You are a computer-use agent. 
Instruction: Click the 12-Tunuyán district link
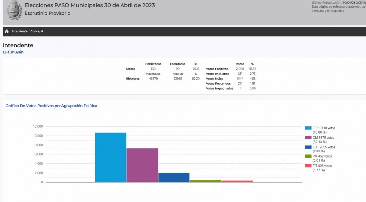[x=13, y=52]
